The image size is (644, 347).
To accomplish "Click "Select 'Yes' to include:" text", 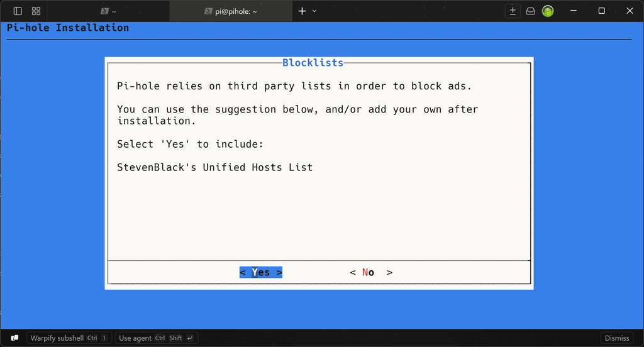I will click(190, 144).
